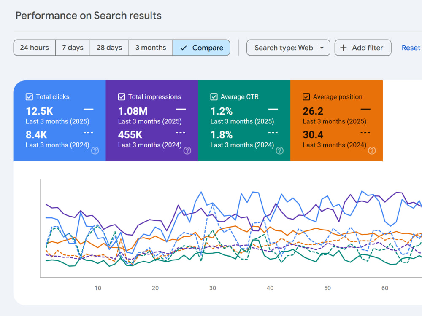This screenshot has height=316, width=422.
Task: Open help icon on Average CTR card
Action: (x=280, y=151)
